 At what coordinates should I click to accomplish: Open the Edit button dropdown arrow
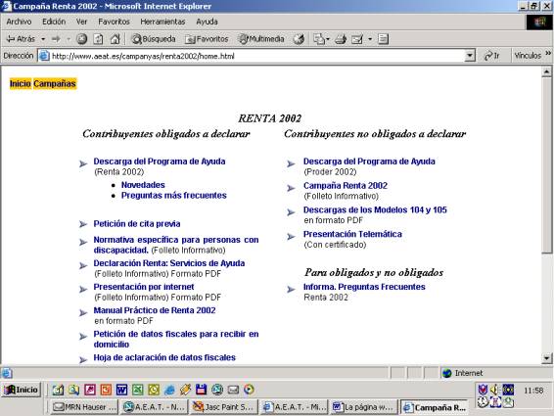[x=370, y=39]
